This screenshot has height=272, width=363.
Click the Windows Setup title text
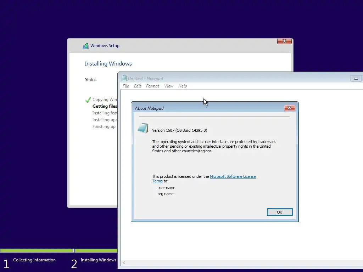[x=105, y=46]
